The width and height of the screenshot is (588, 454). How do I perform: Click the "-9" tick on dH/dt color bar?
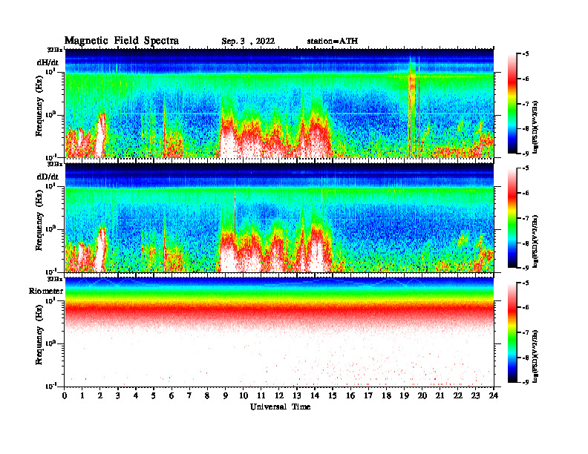coord(526,154)
